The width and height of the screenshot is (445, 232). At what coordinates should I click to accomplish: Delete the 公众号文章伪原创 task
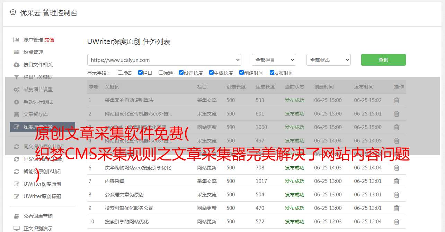click(x=397, y=195)
